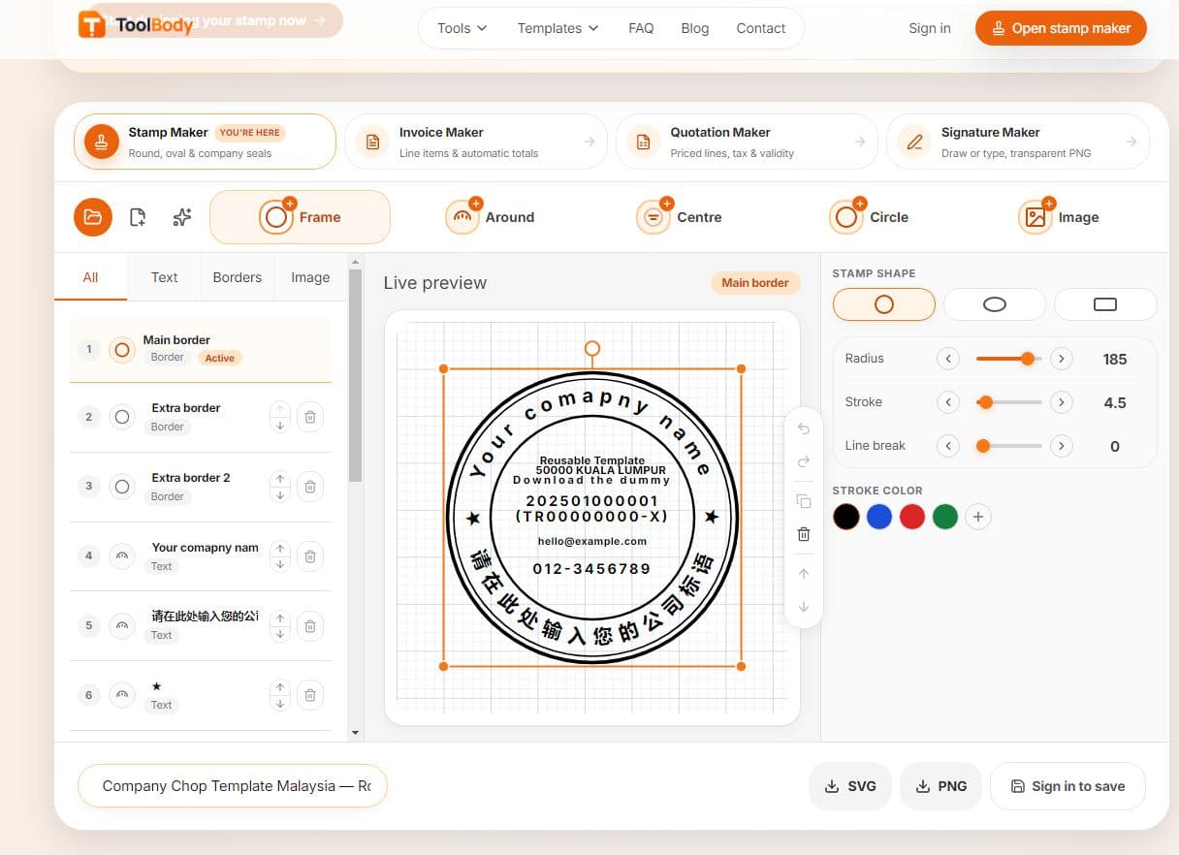Screen dimensions: 1179x855
Task: Add a Circle element
Action: pos(870,217)
